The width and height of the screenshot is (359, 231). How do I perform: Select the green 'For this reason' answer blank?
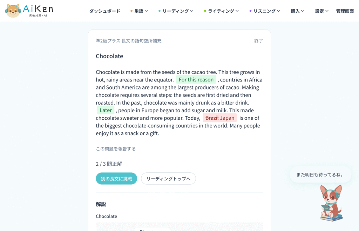pos(196,80)
